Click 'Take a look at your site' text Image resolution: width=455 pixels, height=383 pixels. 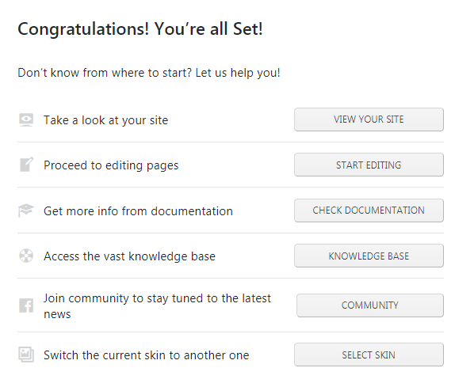click(106, 120)
